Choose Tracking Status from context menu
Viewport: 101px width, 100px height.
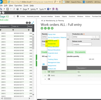53,59
